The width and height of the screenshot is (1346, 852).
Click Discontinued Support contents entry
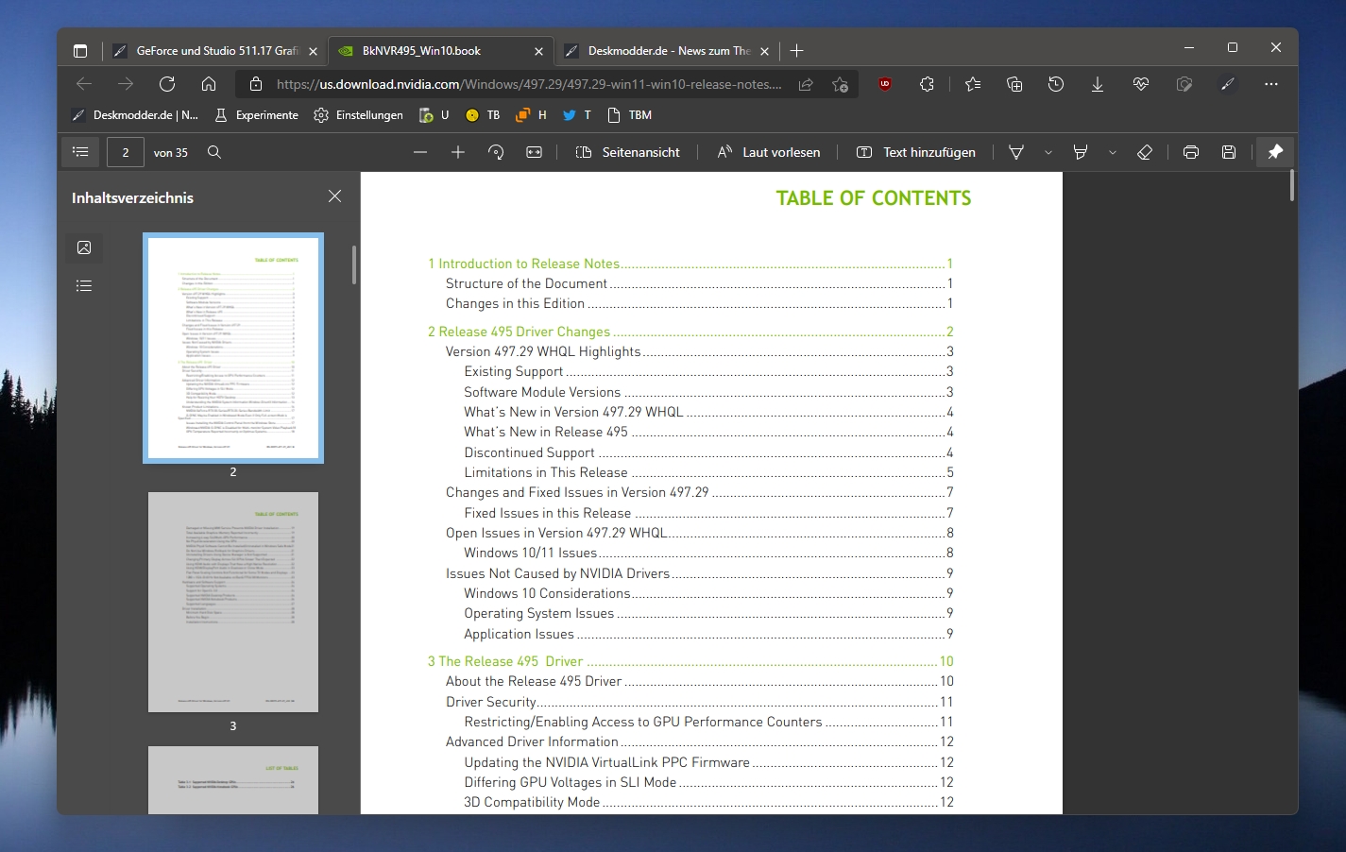[x=708, y=452]
